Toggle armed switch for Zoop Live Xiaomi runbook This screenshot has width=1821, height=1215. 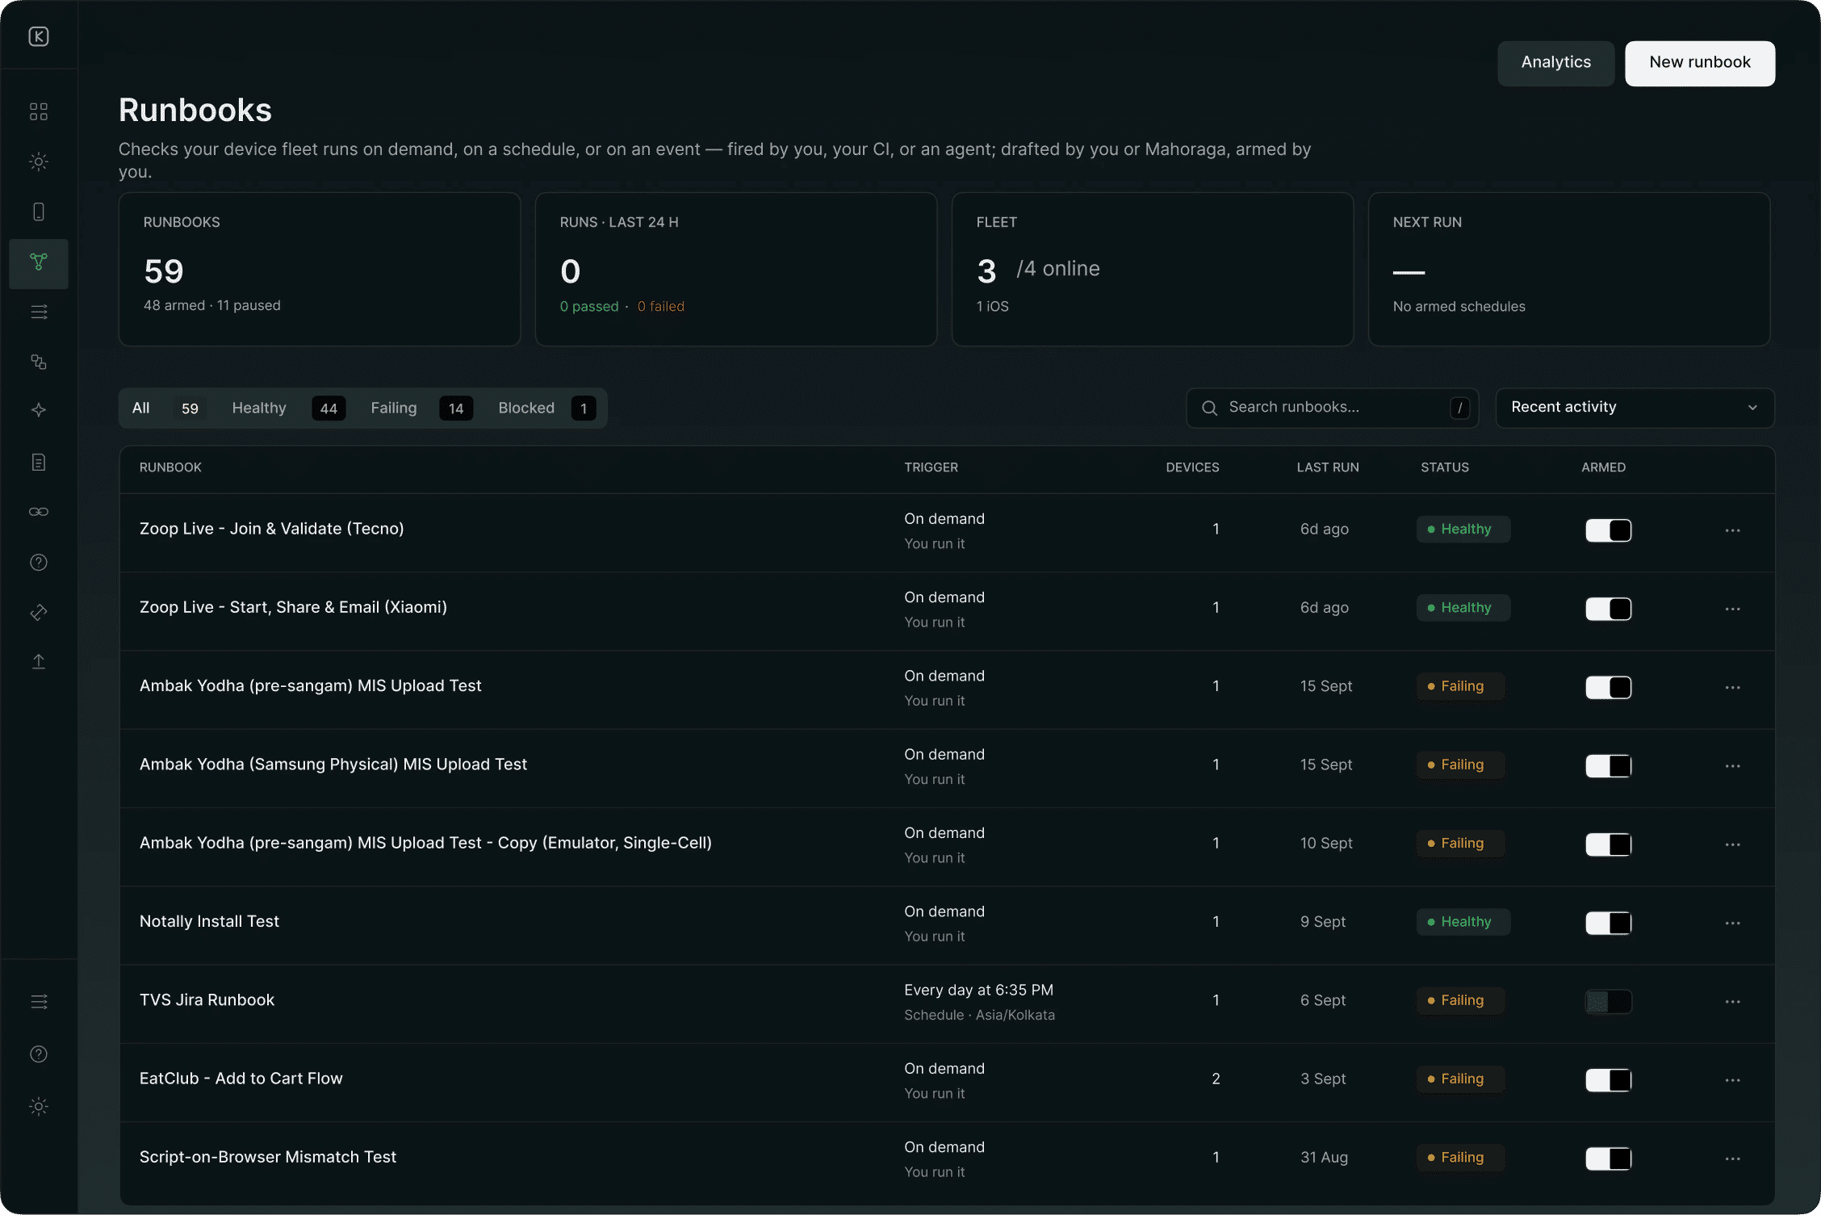pyautogui.click(x=1608, y=609)
